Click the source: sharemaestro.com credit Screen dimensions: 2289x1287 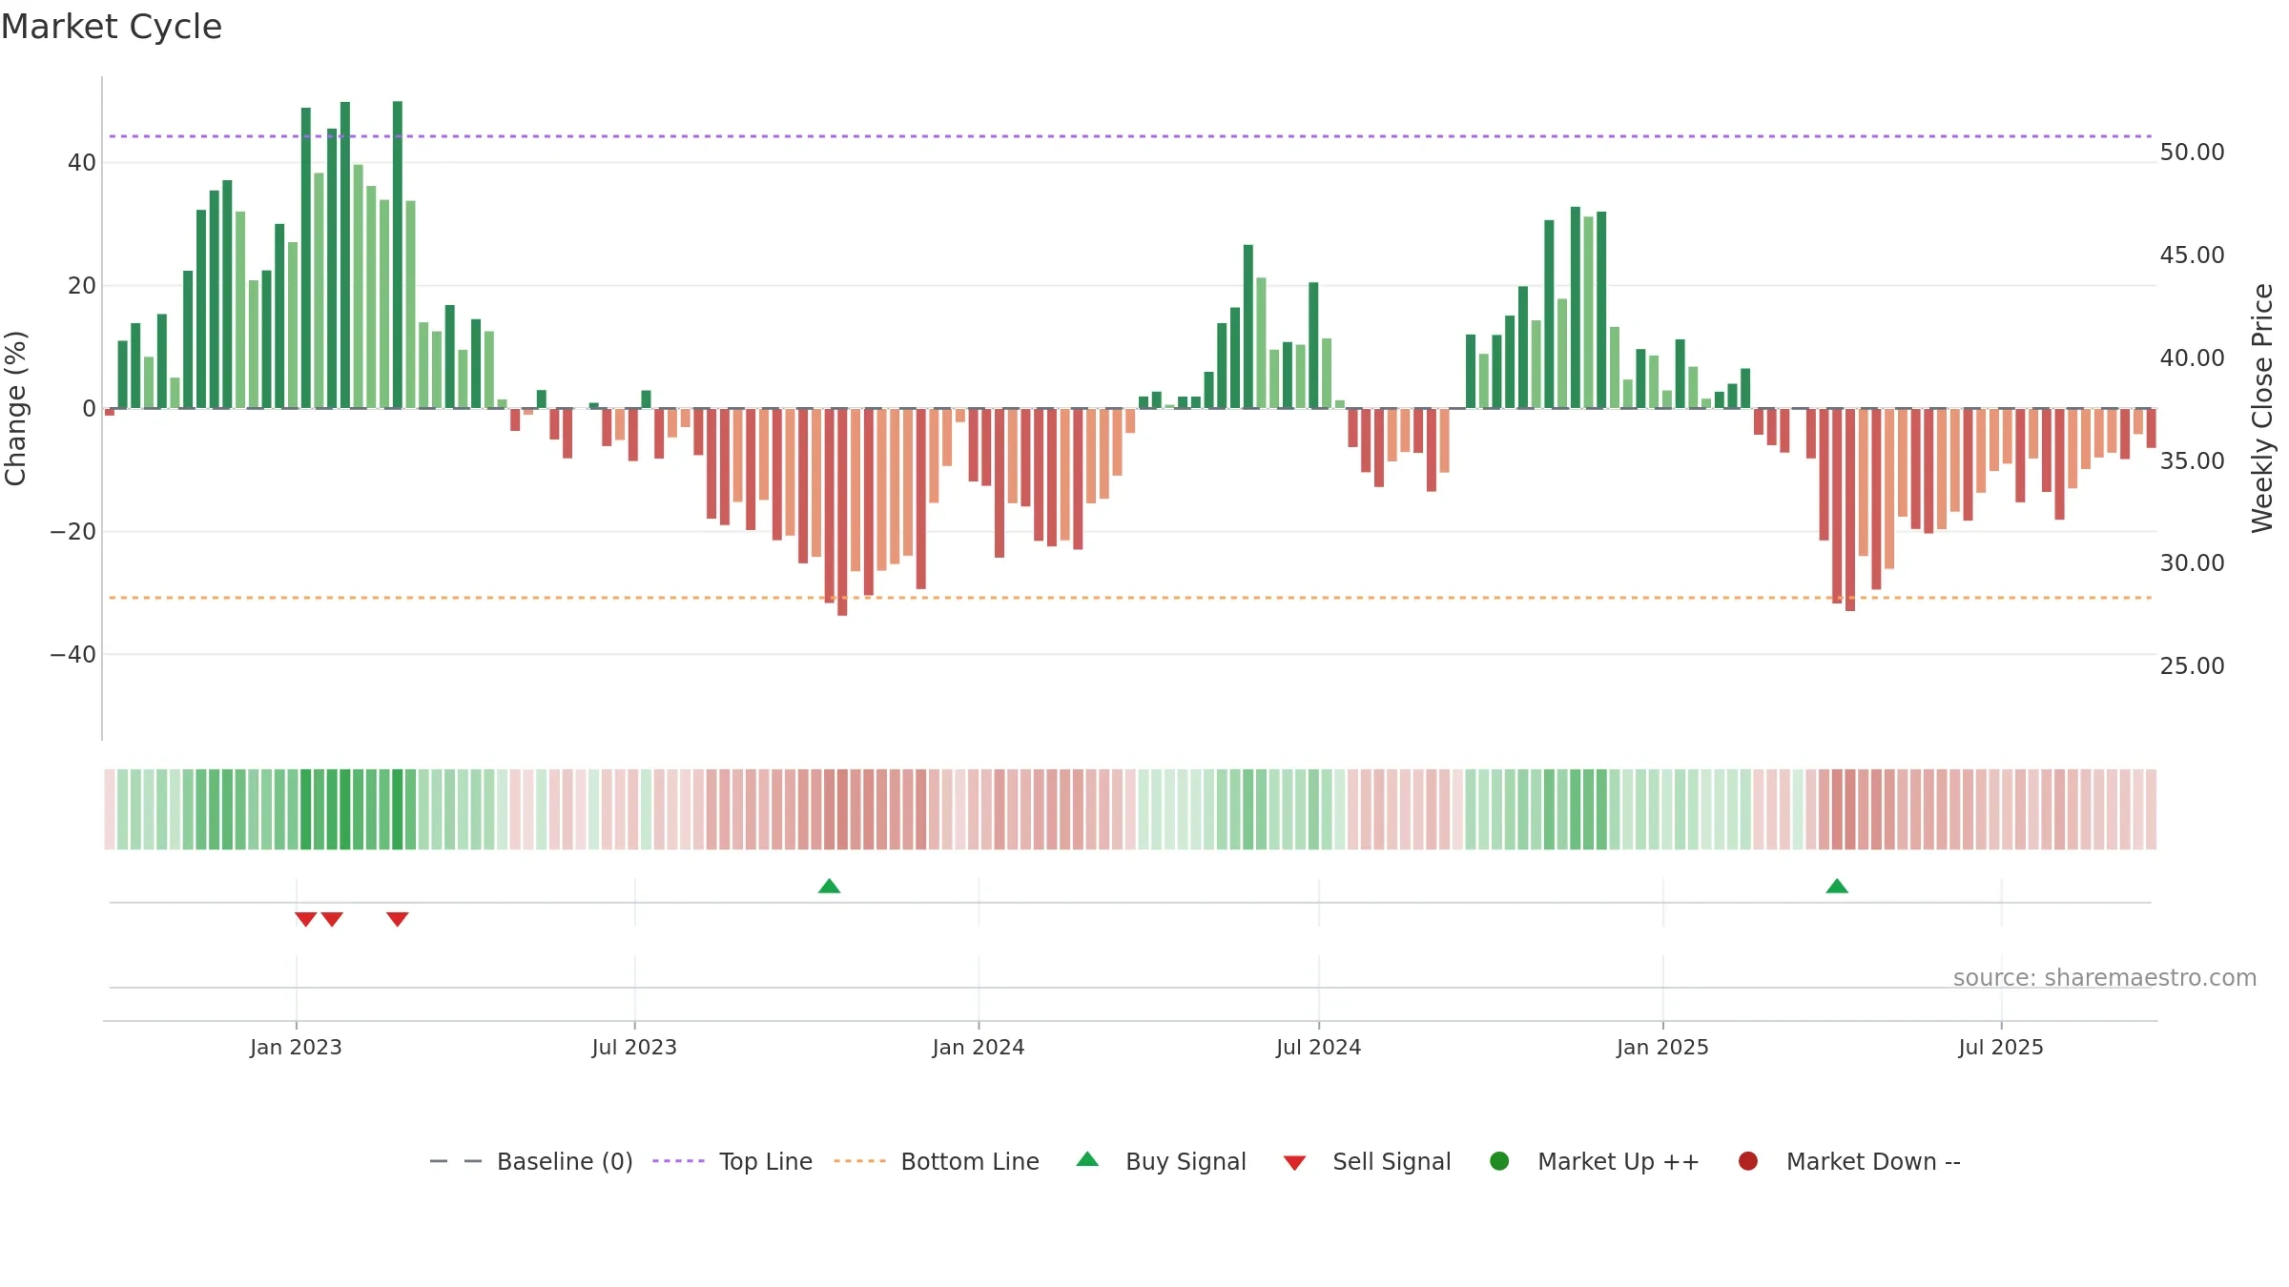tap(2105, 977)
